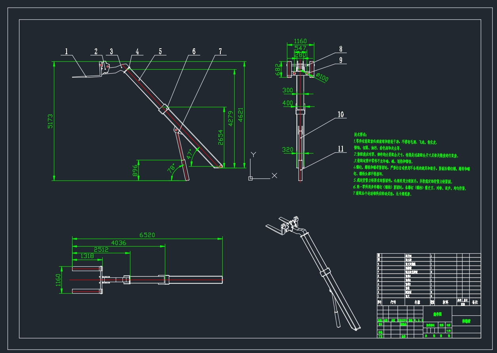Click the part callout label 10
This screenshot has width=497, height=353.
click(x=340, y=114)
